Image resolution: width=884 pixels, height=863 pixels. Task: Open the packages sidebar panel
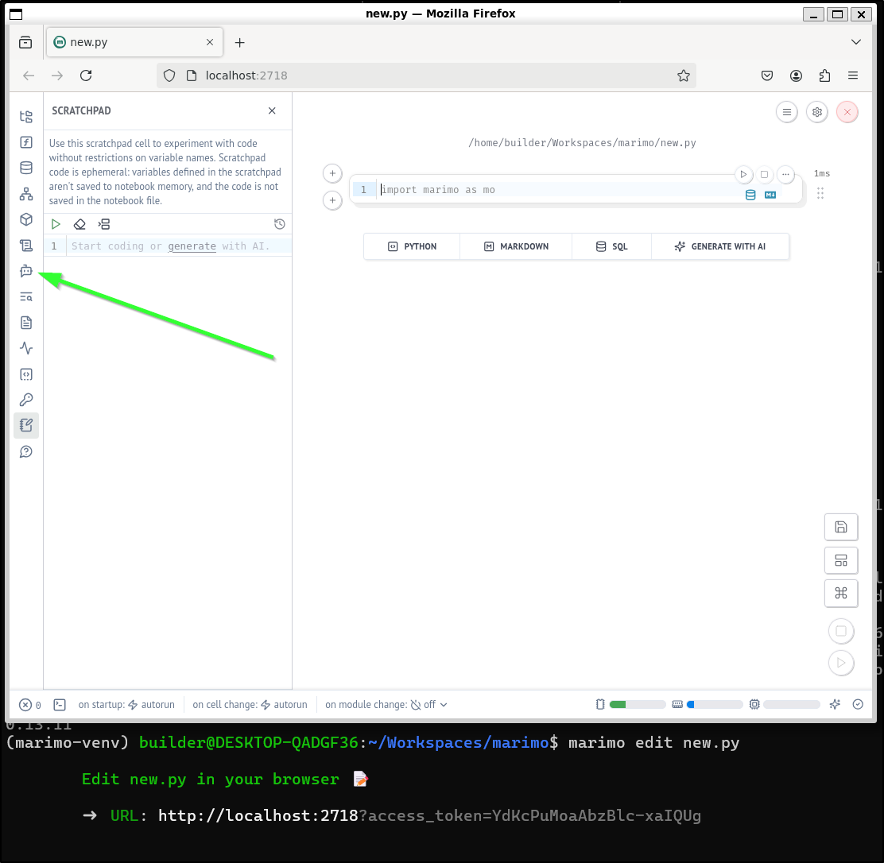tap(26, 219)
